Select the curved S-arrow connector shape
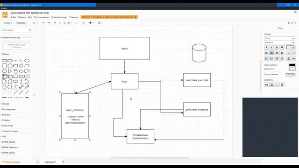Image resolution: width=299 pixels, height=168 pixels. point(15,87)
